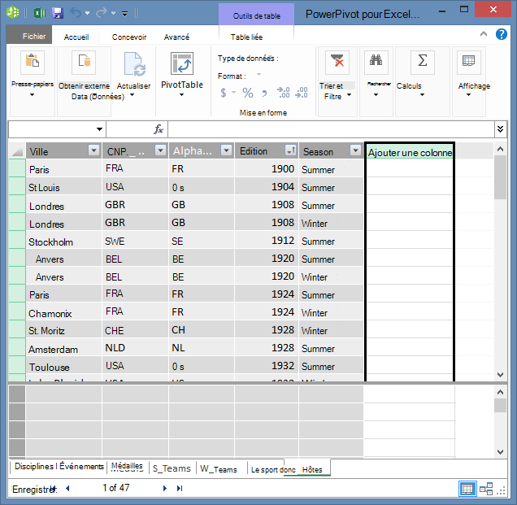Open the Format dropdown
The height and width of the screenshot is (505, 517).
point(258,75)
